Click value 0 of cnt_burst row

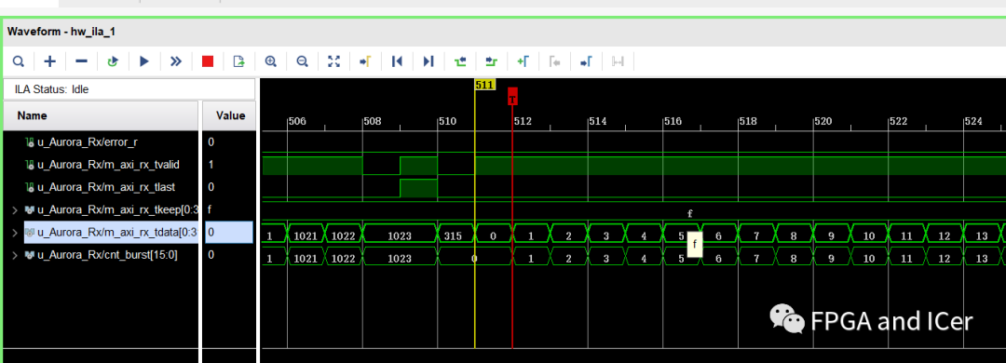tap(211, 255)
